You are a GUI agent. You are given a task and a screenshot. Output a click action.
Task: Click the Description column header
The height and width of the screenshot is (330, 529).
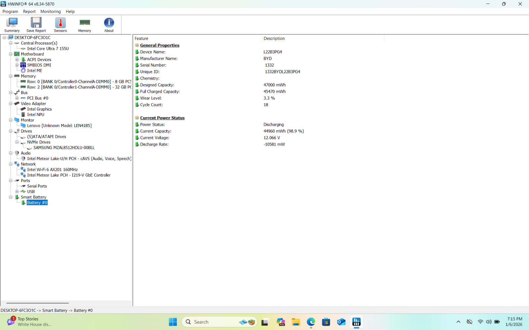coord(323,38)
